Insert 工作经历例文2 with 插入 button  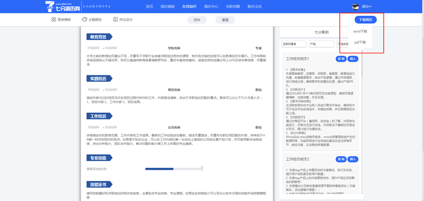coord(352,159)
